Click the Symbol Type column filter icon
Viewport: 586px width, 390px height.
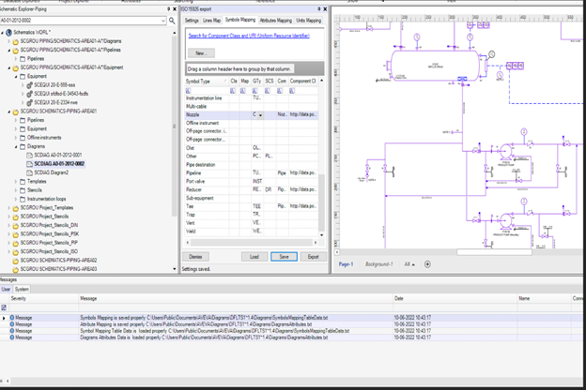[x=188, y=91]
